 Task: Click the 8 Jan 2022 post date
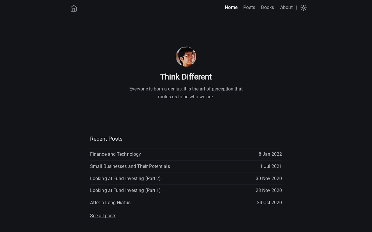270,154
